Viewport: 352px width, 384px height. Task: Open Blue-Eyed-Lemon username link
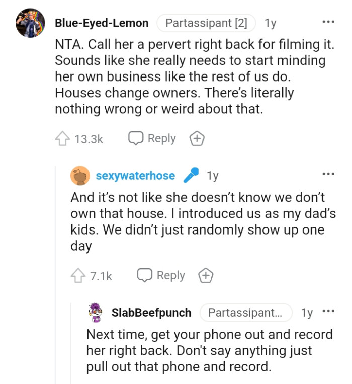[102, 23]
